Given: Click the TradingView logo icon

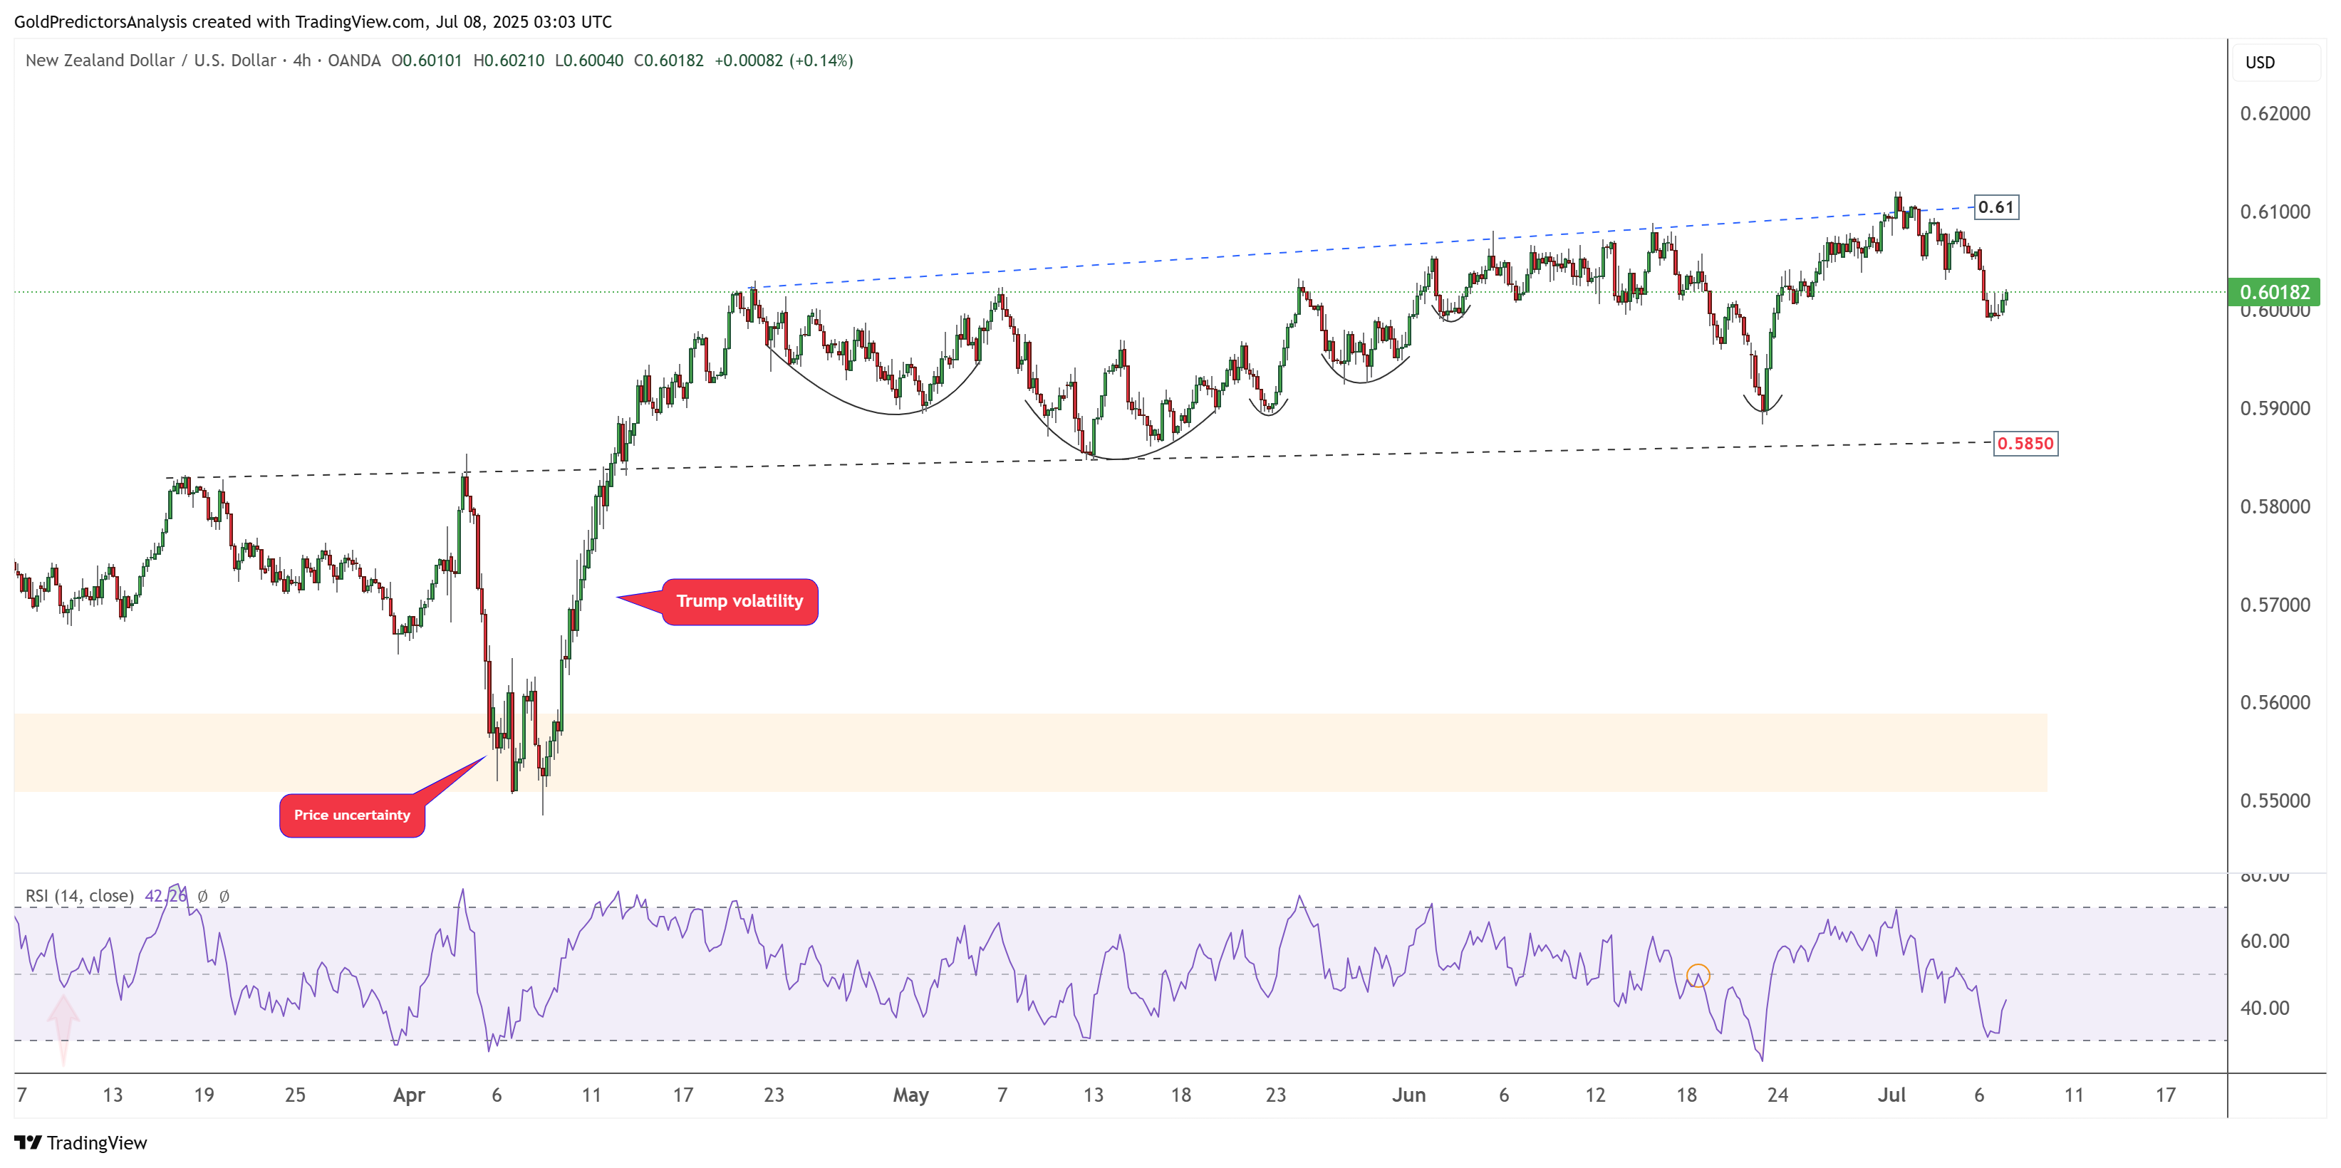Looking at the screenshot, I should (27, 1142).
